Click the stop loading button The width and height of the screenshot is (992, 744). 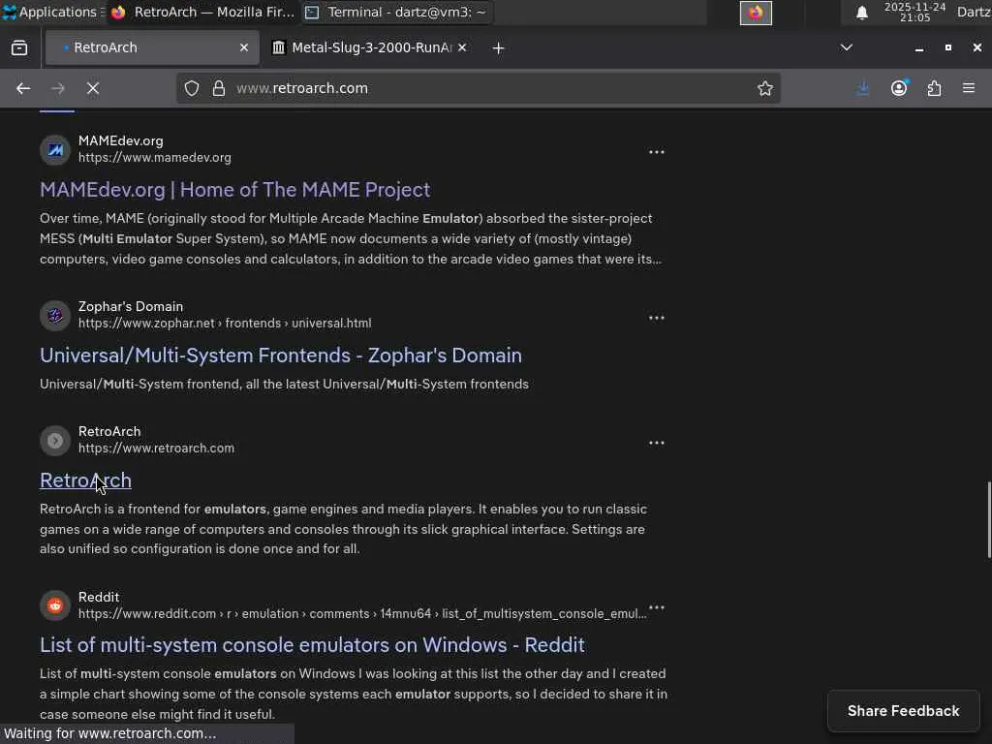93,88
